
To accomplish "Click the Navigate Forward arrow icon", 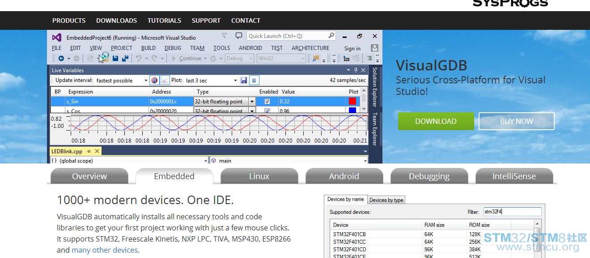I will pyautogui.click(x=76, y=58).
